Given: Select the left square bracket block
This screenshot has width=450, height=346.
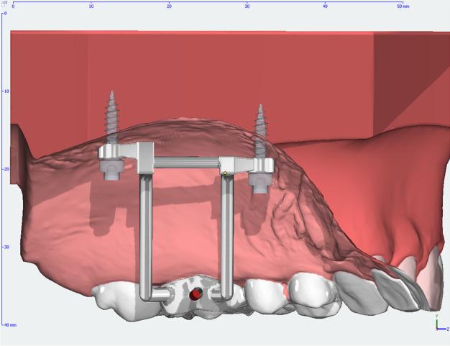Looking at the screenshot, I should pos(145,158).
